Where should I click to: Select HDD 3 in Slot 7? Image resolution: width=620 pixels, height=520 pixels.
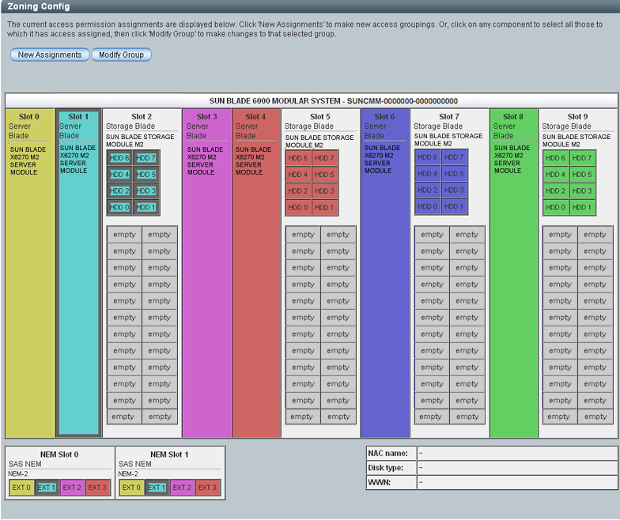[454, 190]
